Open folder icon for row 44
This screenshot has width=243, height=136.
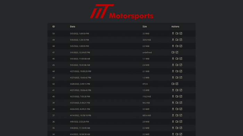point(177,71)
